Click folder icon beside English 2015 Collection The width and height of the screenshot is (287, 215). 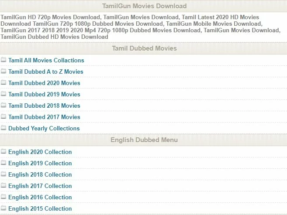click(3, 208)
